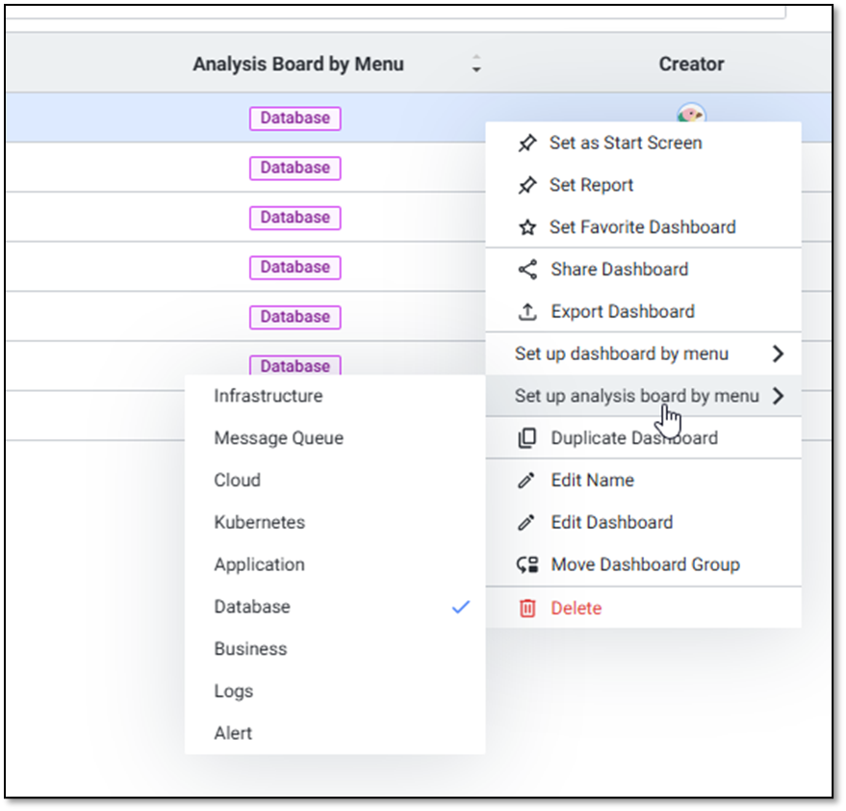This screenshot has width=846, height=811.
Task: Choose Kubernetes as analysis board menu
Action: tap(259, 522)
